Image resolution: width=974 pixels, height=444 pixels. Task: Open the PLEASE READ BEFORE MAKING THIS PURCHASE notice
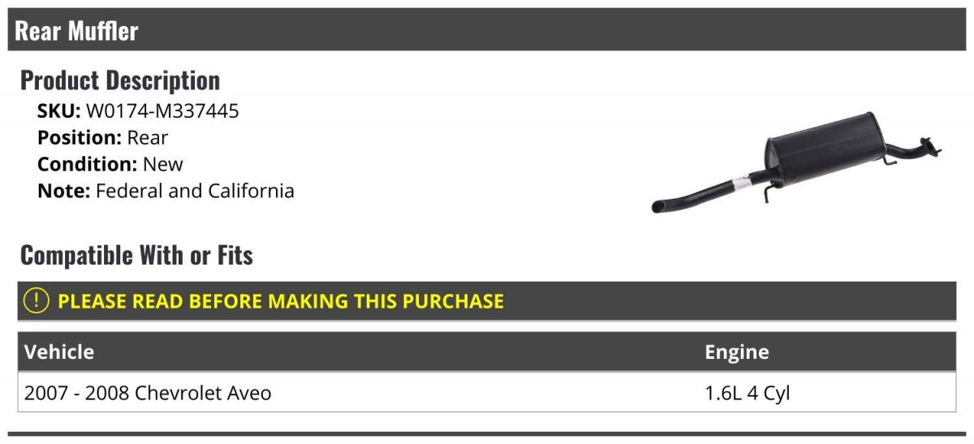coord(281,301)
